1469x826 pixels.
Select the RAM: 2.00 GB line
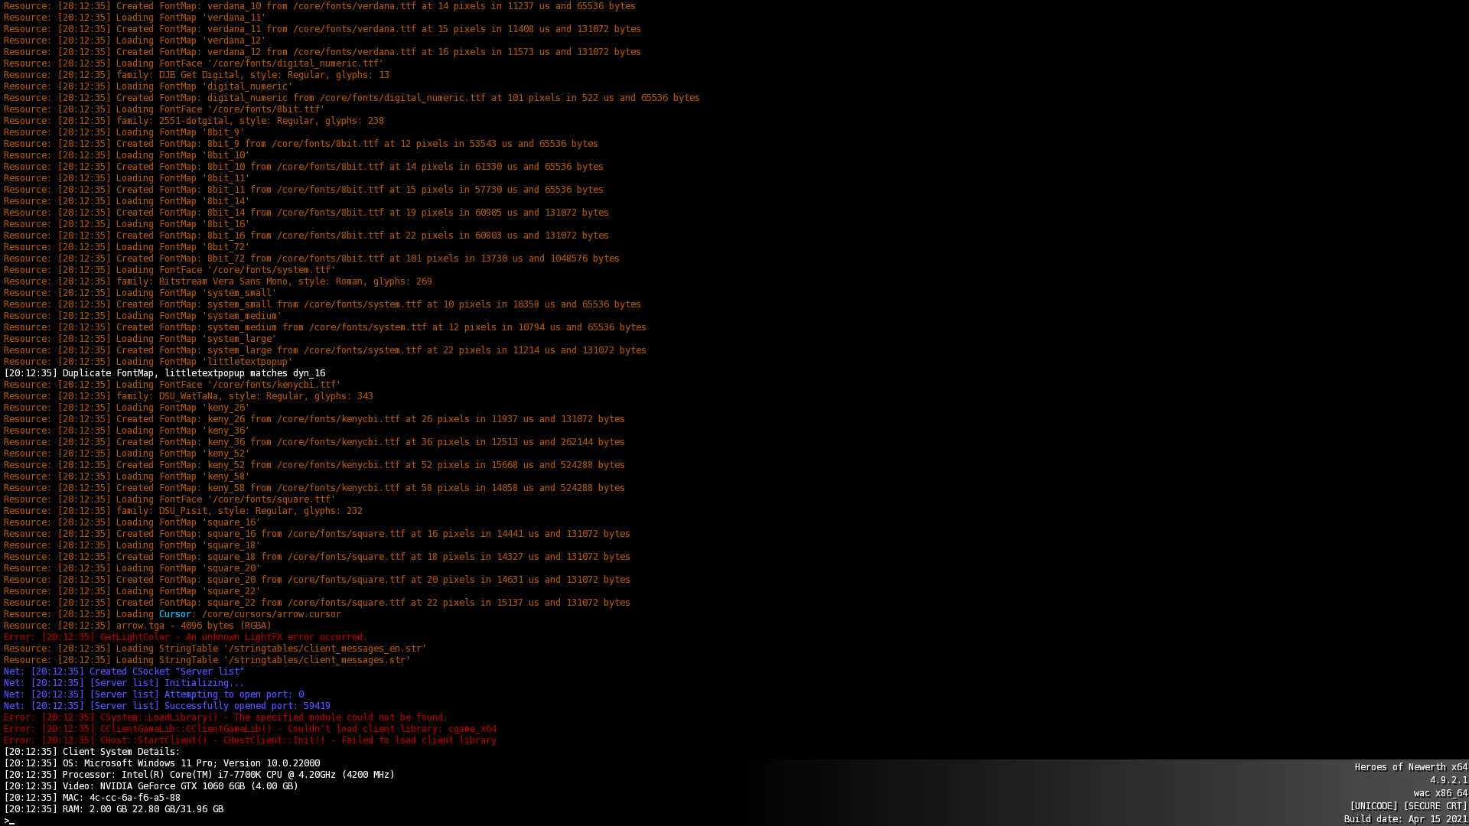click(x=113, y=809)
